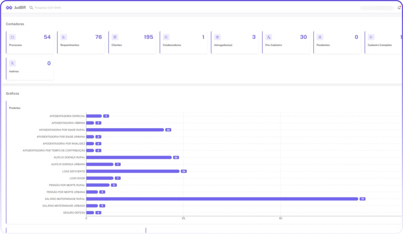Click the JudBR logo icon
Image resolution: width=403 pixels, height=234 pixels.
coord(9,8)
